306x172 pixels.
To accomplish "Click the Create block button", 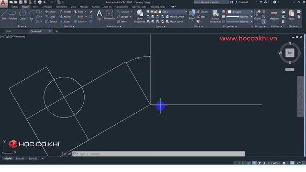I will tap(202, 11).
